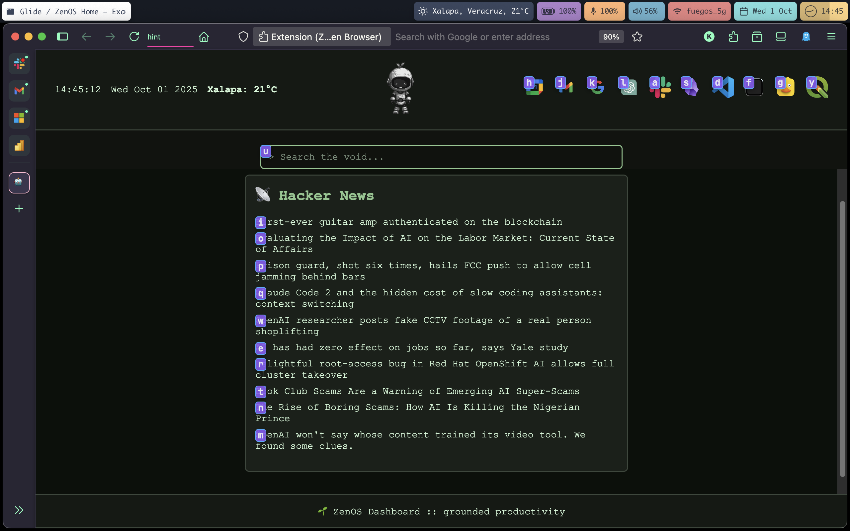Viewport: 850px width, 531px height.
Task: Open the hamburger application menu
Action: pyautogui.click(x=831, y=37)
